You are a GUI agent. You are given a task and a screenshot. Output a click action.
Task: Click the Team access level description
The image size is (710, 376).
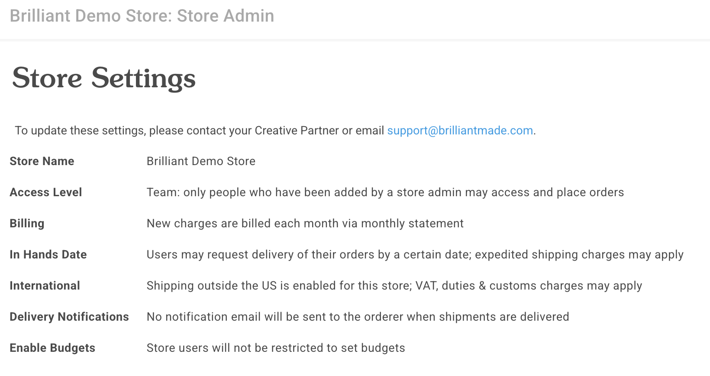pos(385,192)
